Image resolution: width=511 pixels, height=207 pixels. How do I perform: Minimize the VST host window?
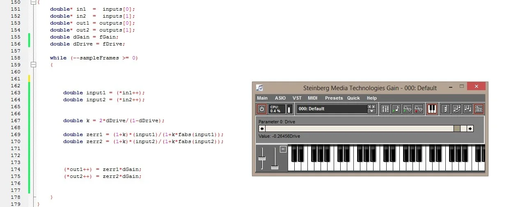(451, 86)
